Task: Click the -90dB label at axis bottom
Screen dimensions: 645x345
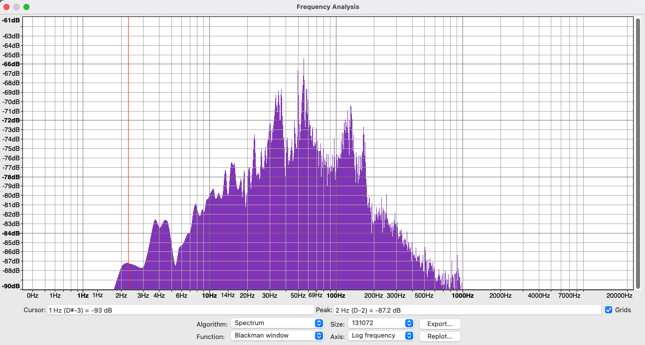Action: 10,286
